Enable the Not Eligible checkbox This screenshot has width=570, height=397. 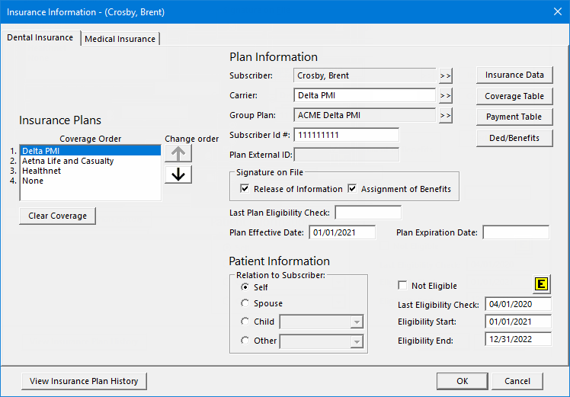(402, 286)
